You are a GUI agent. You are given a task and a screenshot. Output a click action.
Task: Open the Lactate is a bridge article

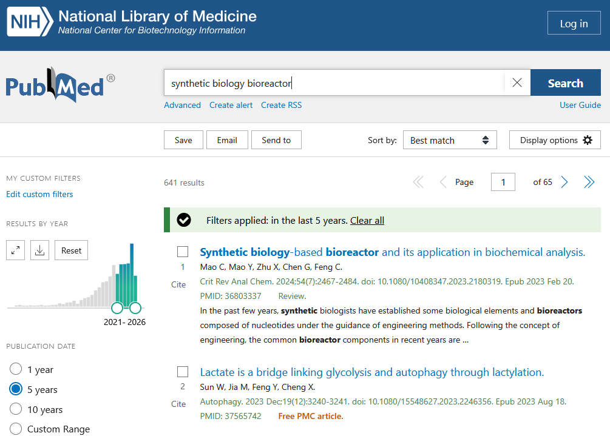(x=372, y=372)
